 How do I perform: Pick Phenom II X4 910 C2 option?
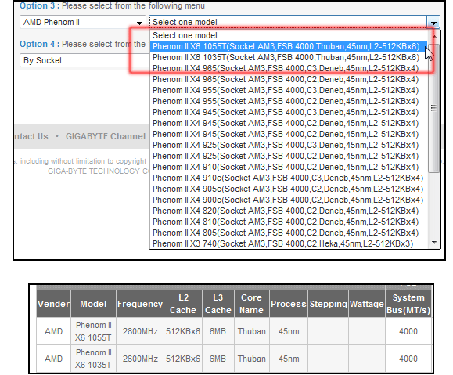[x=289, y=167]
